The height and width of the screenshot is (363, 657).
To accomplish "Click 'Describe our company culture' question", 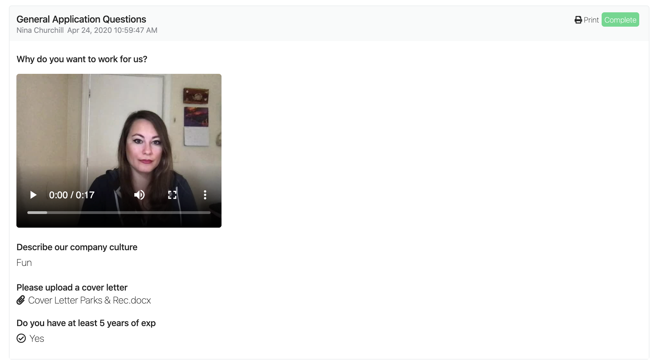I will point(77,247).
